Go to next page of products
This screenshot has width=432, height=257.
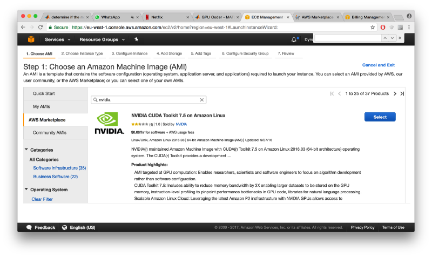pyautogui.click(x=395, y=93)
